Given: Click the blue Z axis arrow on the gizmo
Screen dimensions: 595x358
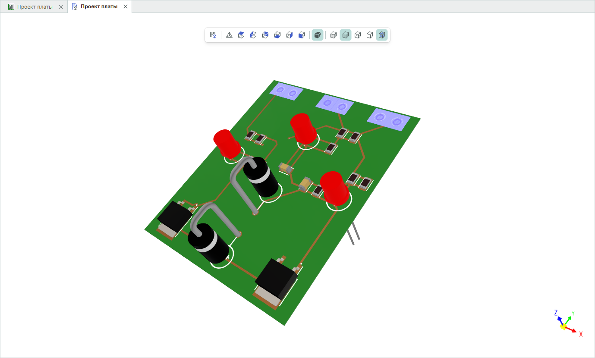Looking at the screenshot, I should [559, 320].
